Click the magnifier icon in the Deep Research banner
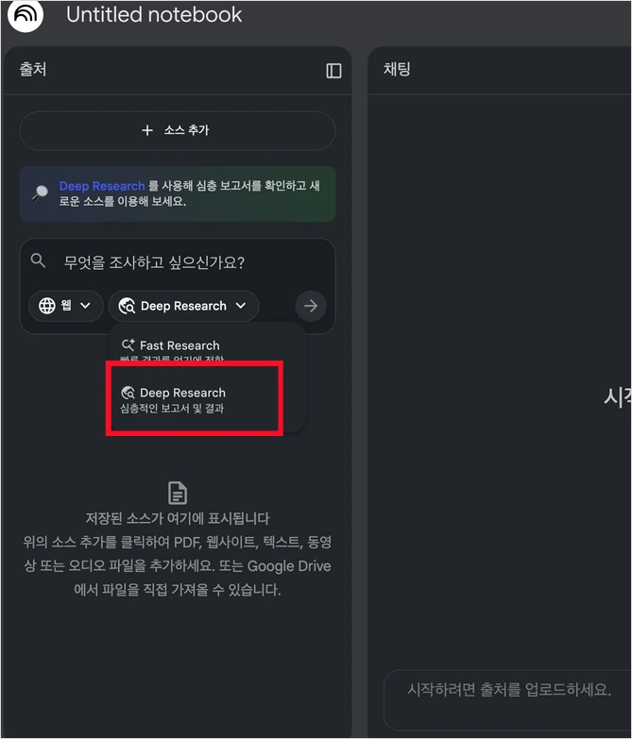 41,193
